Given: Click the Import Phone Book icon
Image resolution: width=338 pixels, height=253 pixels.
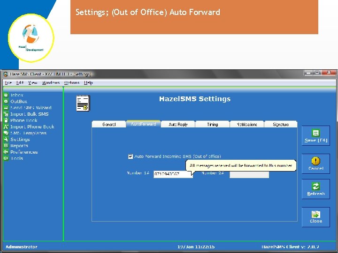Looking at the screenshot, I should tap(6, 126).
